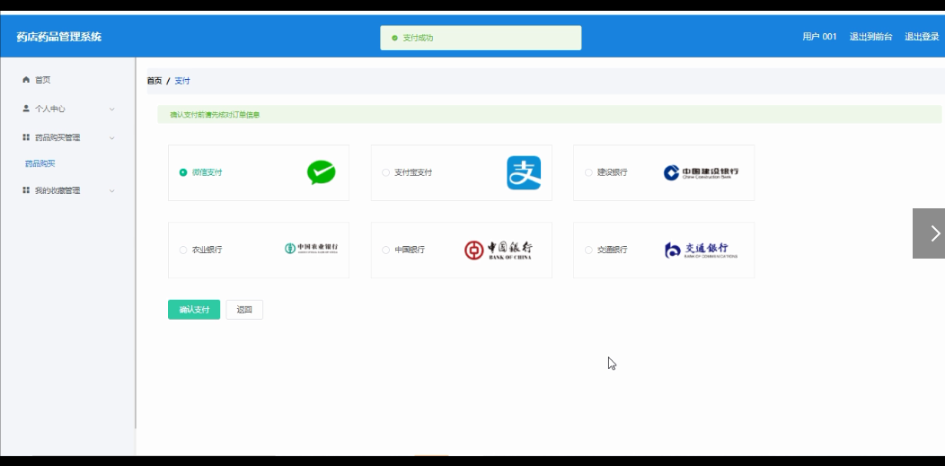Image resolution: width=945 pixels, height=466 pixels.
Task: Click the 确认支付 button
Action: (x=194, y=310)
